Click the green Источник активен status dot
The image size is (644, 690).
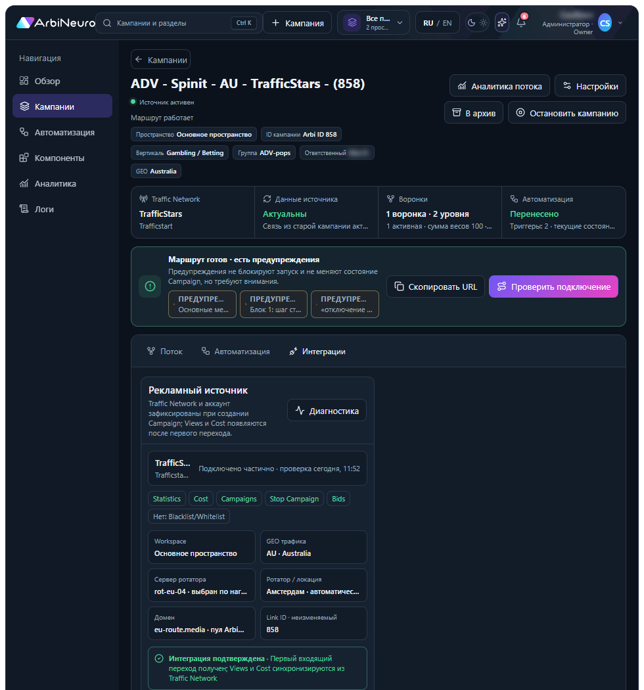(133, 102)
